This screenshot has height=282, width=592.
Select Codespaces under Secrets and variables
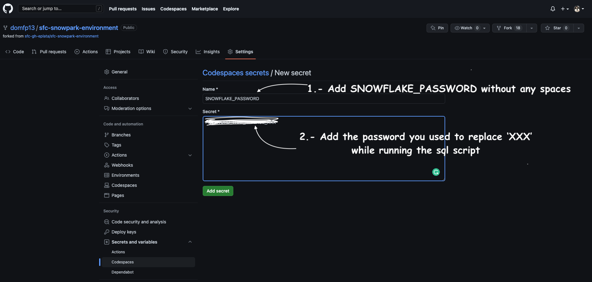[x=148, y=262]
